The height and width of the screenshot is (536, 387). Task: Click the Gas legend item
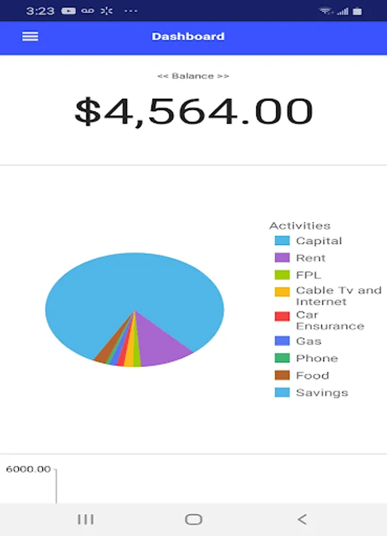pyautogui.click(x=308, y=341)
